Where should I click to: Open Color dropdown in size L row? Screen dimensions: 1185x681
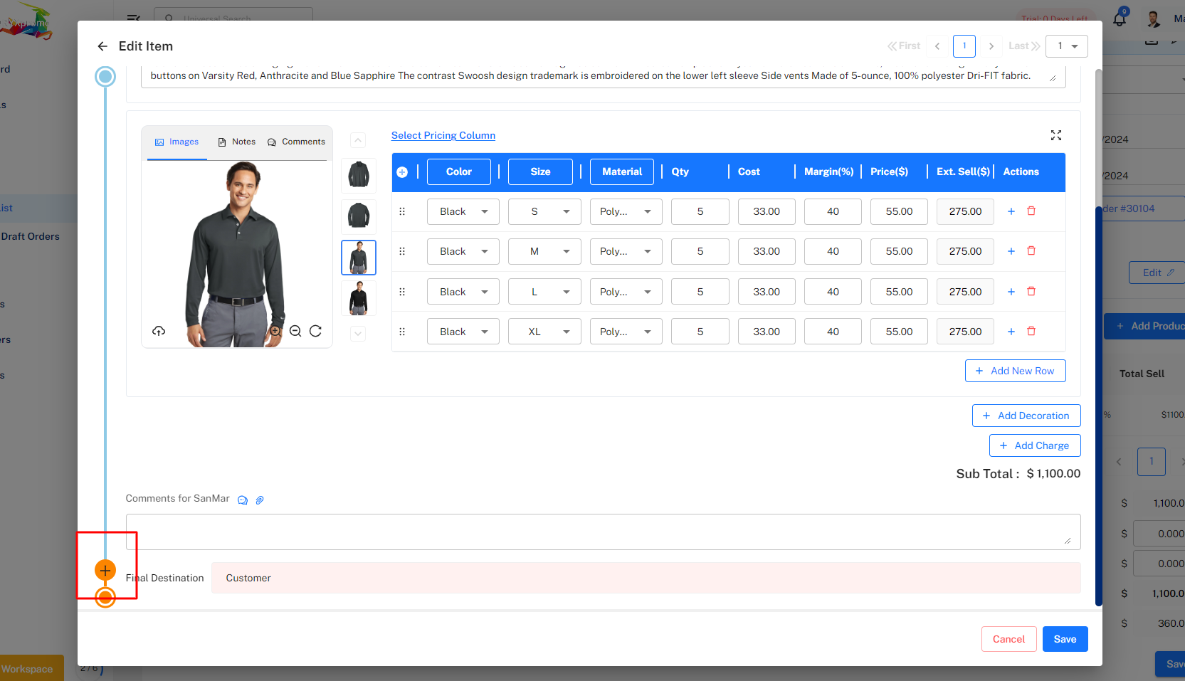(463, 292)
